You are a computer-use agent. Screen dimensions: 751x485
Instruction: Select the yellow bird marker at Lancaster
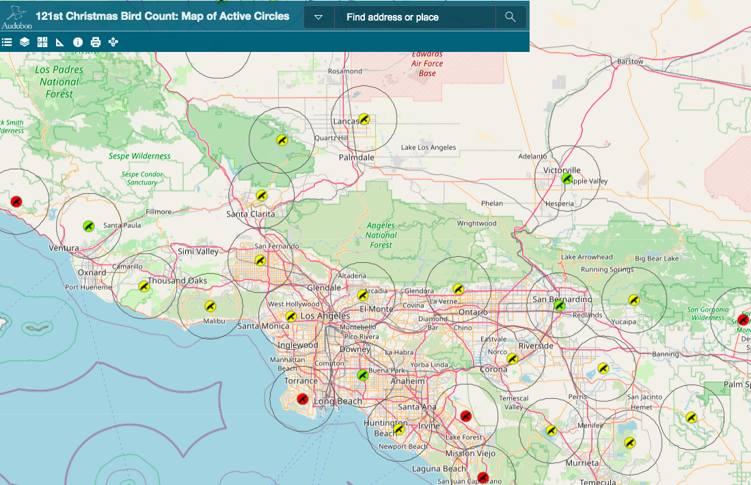point(364,120)
